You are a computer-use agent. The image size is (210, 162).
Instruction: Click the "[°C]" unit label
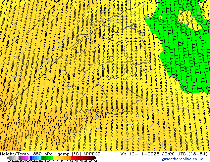point(76,154)
